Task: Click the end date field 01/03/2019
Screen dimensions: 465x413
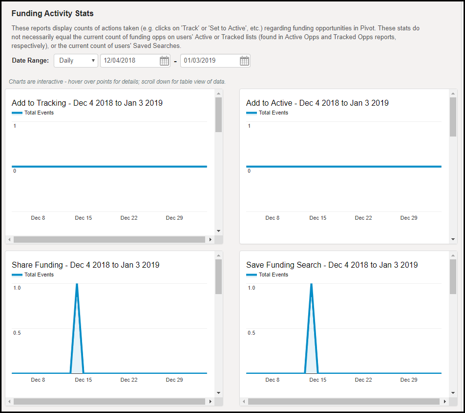Action: [209, 61]
